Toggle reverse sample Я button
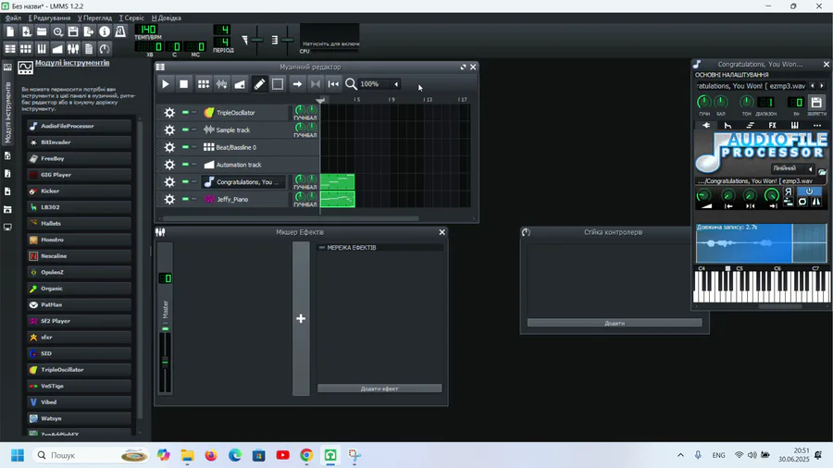The width and height of the screenshot is (833, 468). click(789, 192)
